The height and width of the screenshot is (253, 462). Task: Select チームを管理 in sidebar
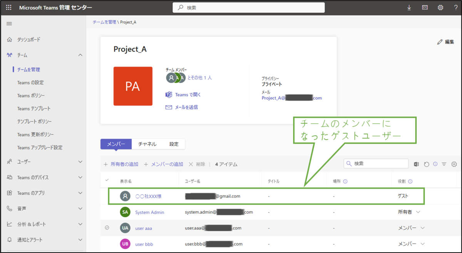click(x=28, y=70)
